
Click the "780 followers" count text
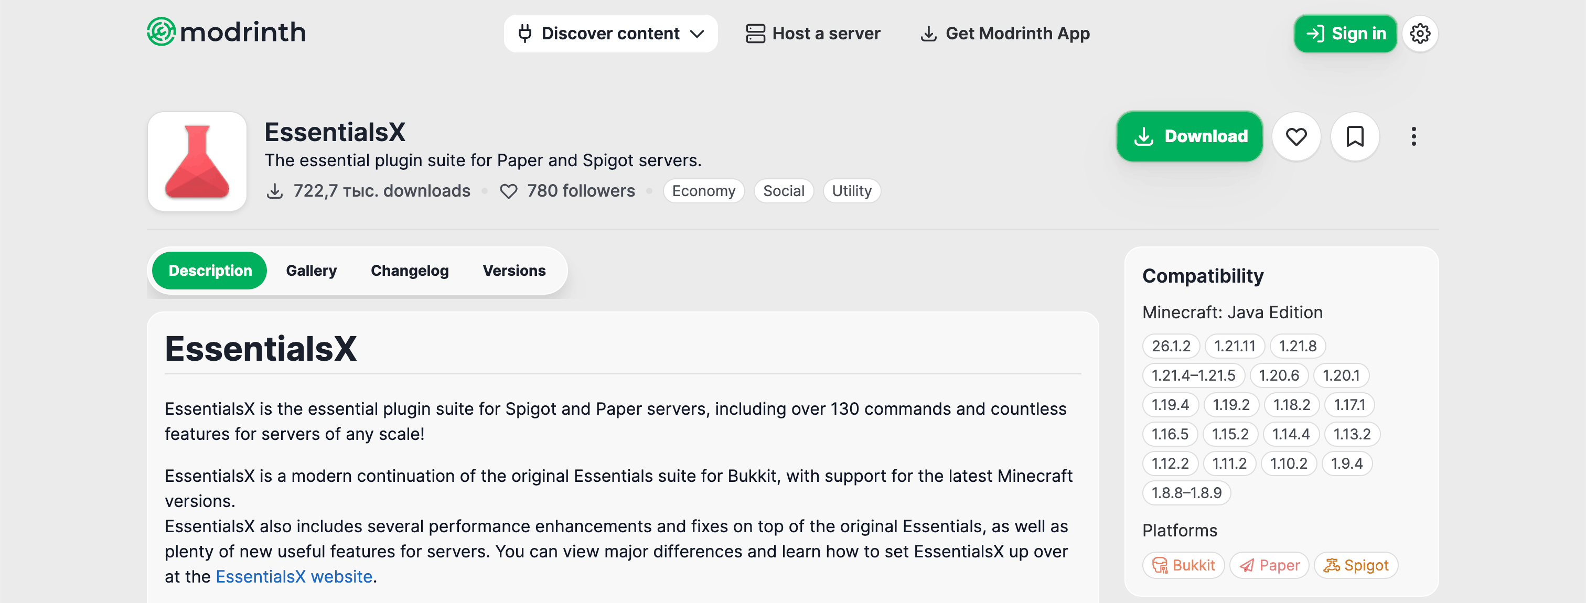click(581, 191)
